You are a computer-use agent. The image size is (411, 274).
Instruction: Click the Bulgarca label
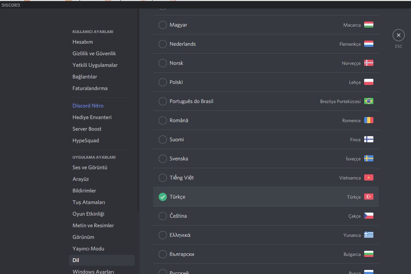[352, 254]
